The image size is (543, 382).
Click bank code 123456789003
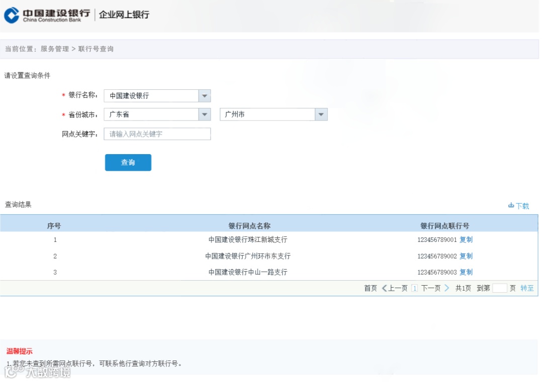(437, 273)
